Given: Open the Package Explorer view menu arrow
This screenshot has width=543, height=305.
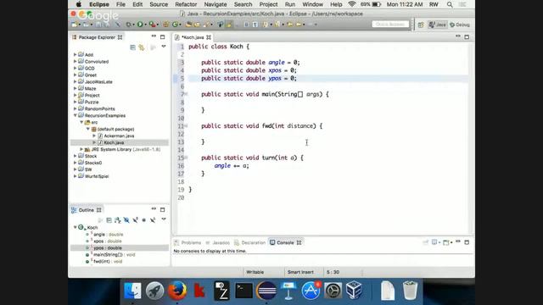Looking at the screenshot, I should click(x=164, y=47).
